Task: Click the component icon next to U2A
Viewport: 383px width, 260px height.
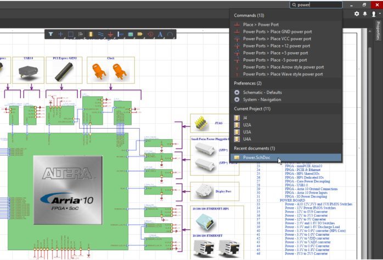Action: point(236,125)
